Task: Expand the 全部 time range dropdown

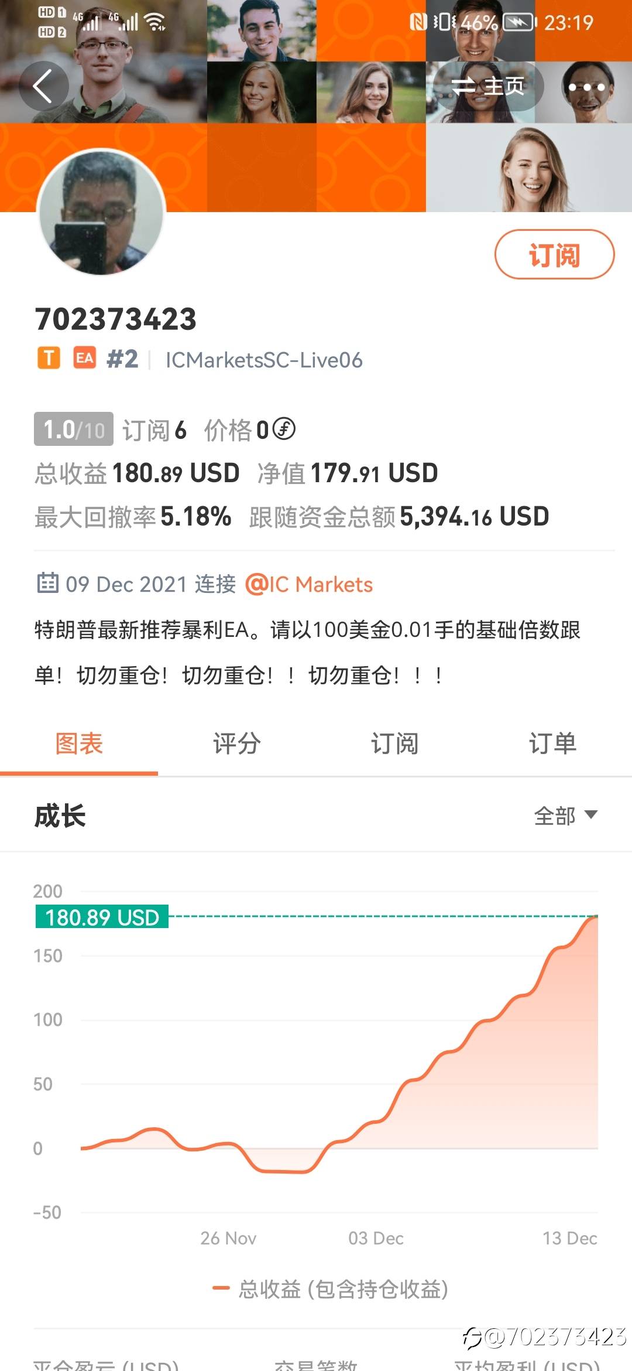Action: click(565, 816)
